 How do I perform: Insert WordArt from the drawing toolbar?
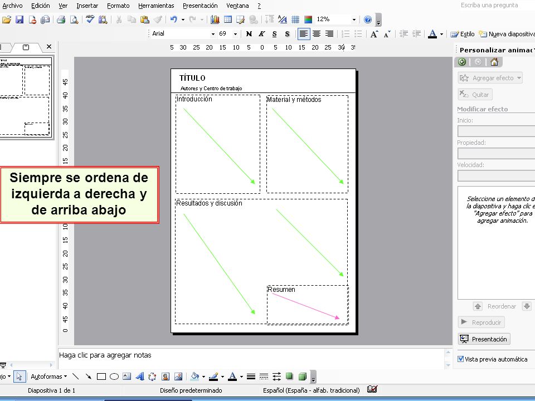(139, 376)
